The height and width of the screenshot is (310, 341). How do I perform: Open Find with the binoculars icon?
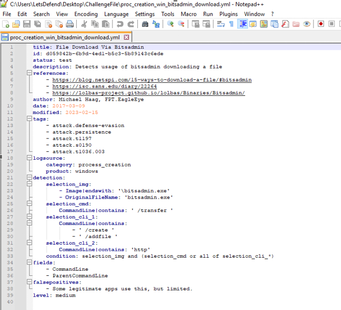coord(145,24)
